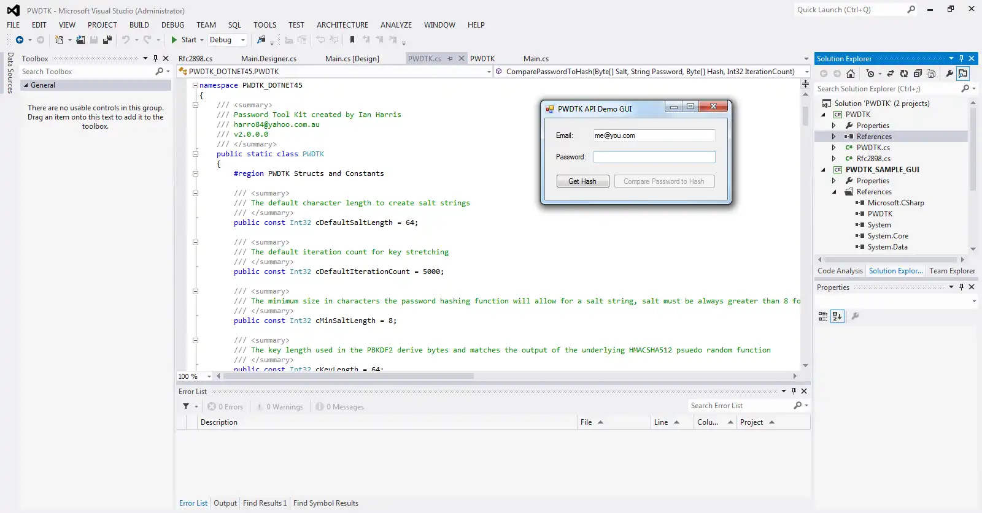Toggle auto-hide pin on Solution Explorer

point(961,59)
